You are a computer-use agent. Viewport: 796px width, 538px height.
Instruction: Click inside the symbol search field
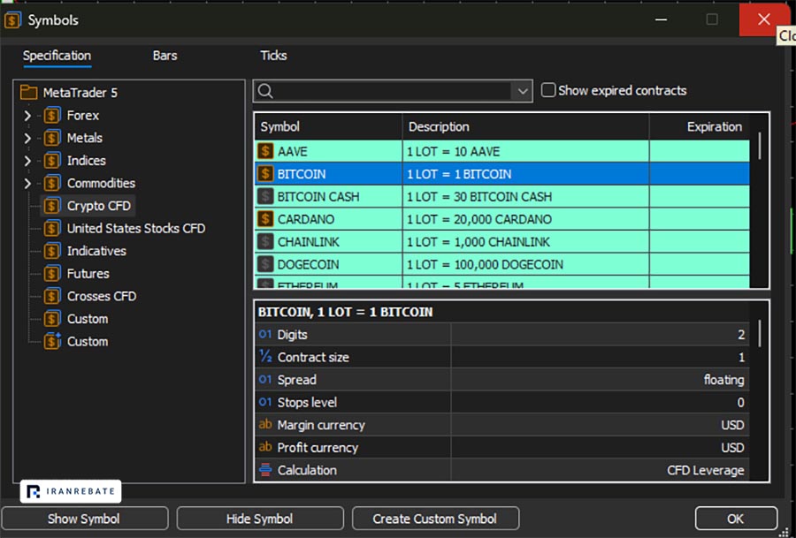393,92
